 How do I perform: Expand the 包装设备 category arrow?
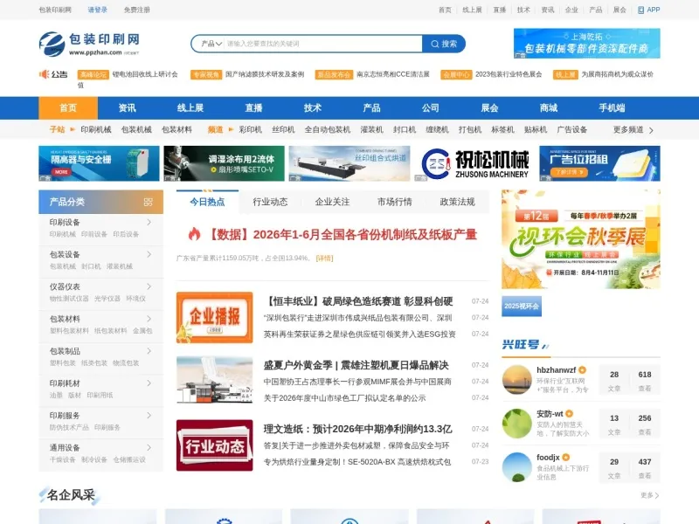[x=149, y=254]
